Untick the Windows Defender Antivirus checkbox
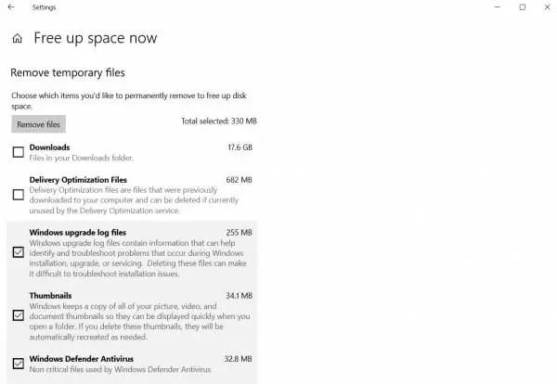The width and height of the screenshot is (557, 384). pyautogui.click(x=19, y=364)
